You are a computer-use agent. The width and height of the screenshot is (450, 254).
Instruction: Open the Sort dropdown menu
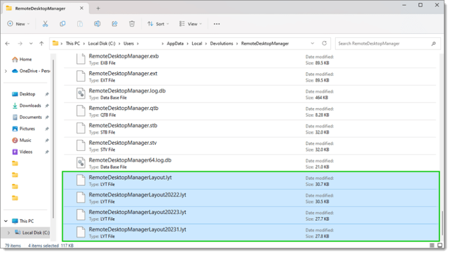point(158,24)
